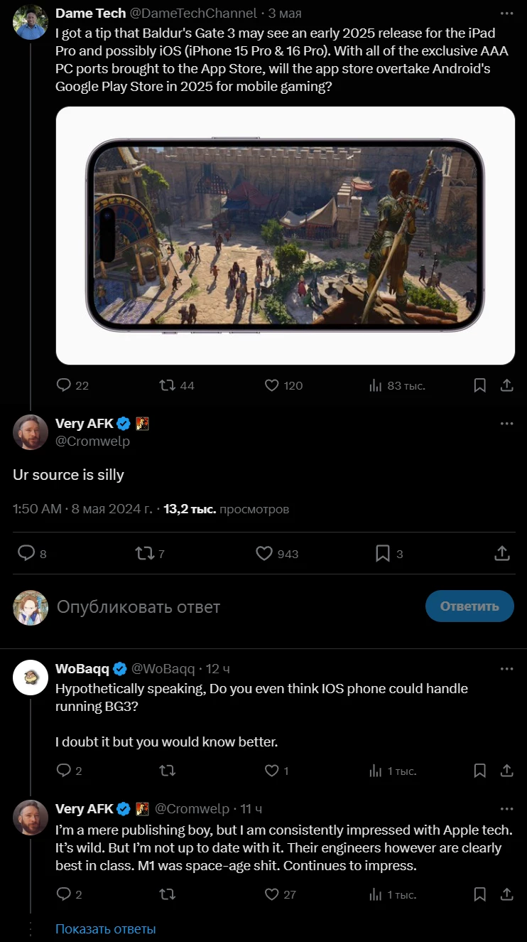Viewport: 527px width, 942px height.
Task: Click the blue Ответить button
Action: coord(469,606)
